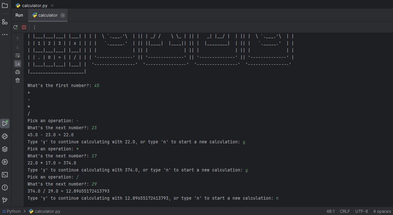Open the Terminal tool window
393x215 pixels.
click(x=5, y=175)
